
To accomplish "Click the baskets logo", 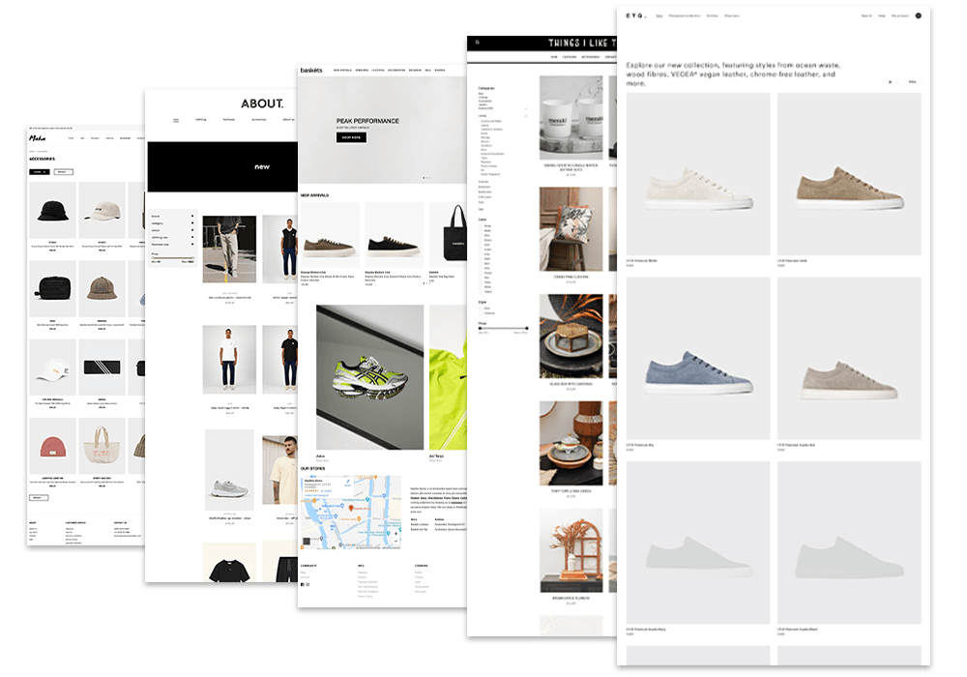I will coord(310,71).
